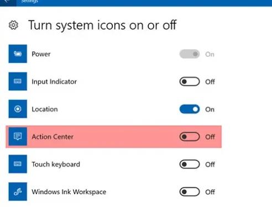Click the Location label text
The width and height of the screenshot is (272, 207).
tap(45, 109)
